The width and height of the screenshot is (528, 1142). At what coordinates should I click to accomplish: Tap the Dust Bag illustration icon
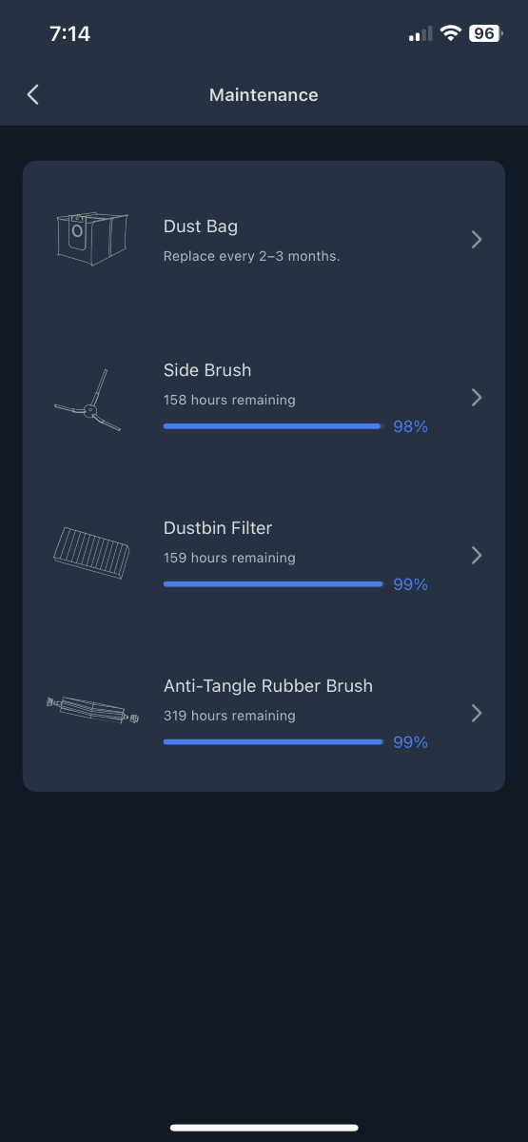click(91, 240)
